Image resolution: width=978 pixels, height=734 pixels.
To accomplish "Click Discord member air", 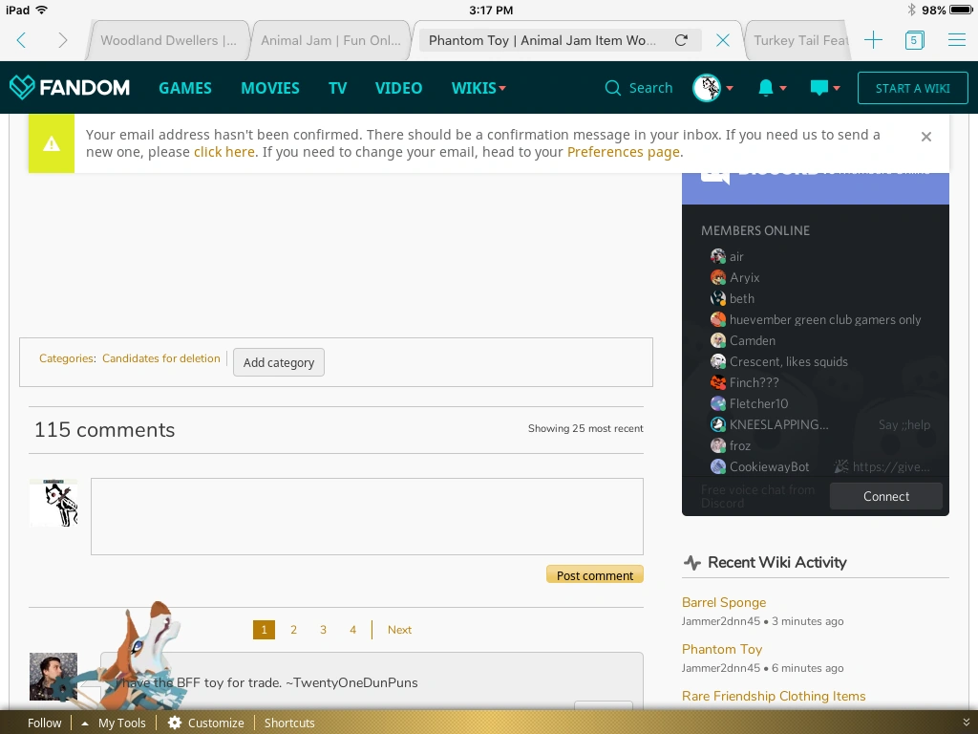I will pyautogui.click(x=727, y=256).
